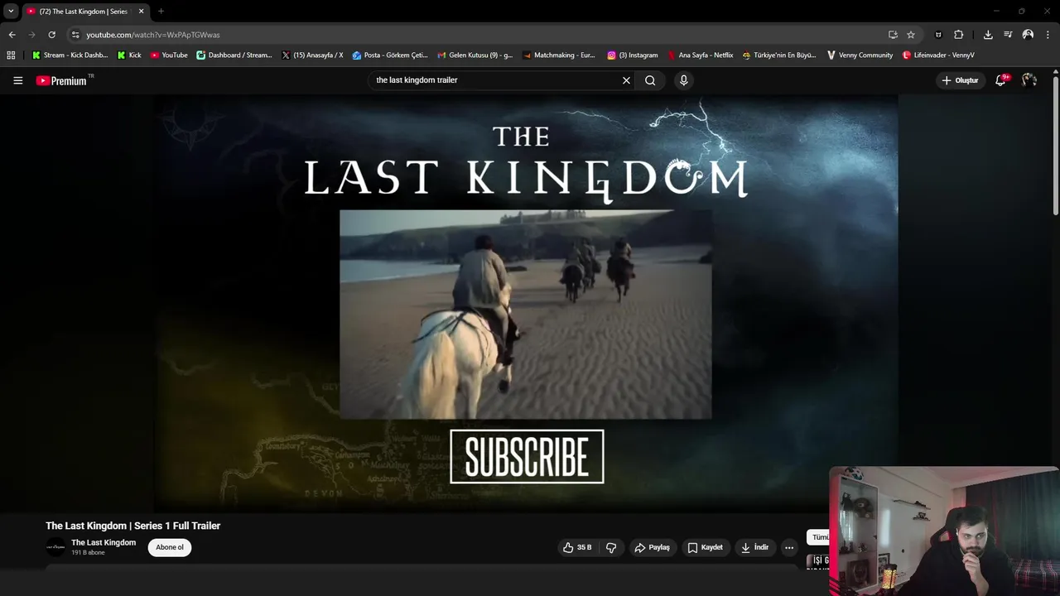Open YouTube notifications bell
This screenshot has width=1060, height=596.
pyautogui.click(x=1000, y=80)
